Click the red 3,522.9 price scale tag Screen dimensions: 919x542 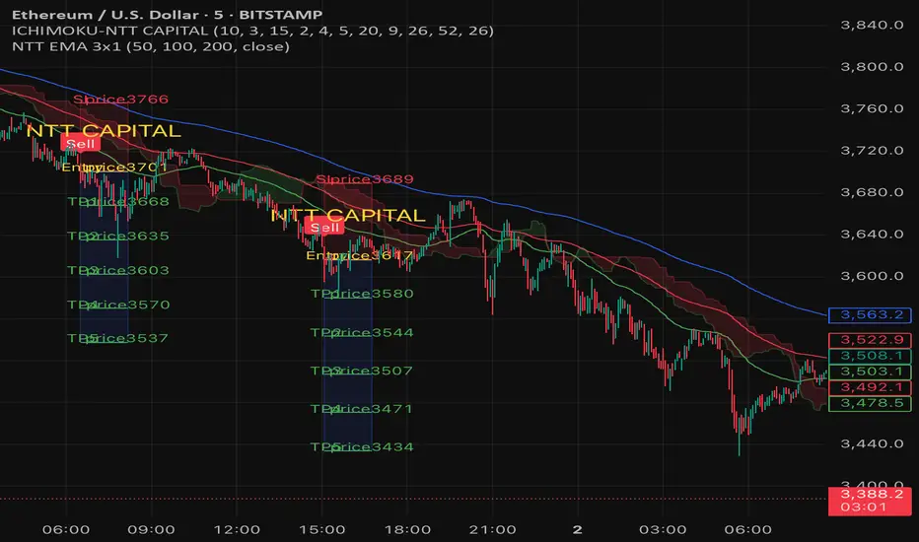(x=871, y=340)
